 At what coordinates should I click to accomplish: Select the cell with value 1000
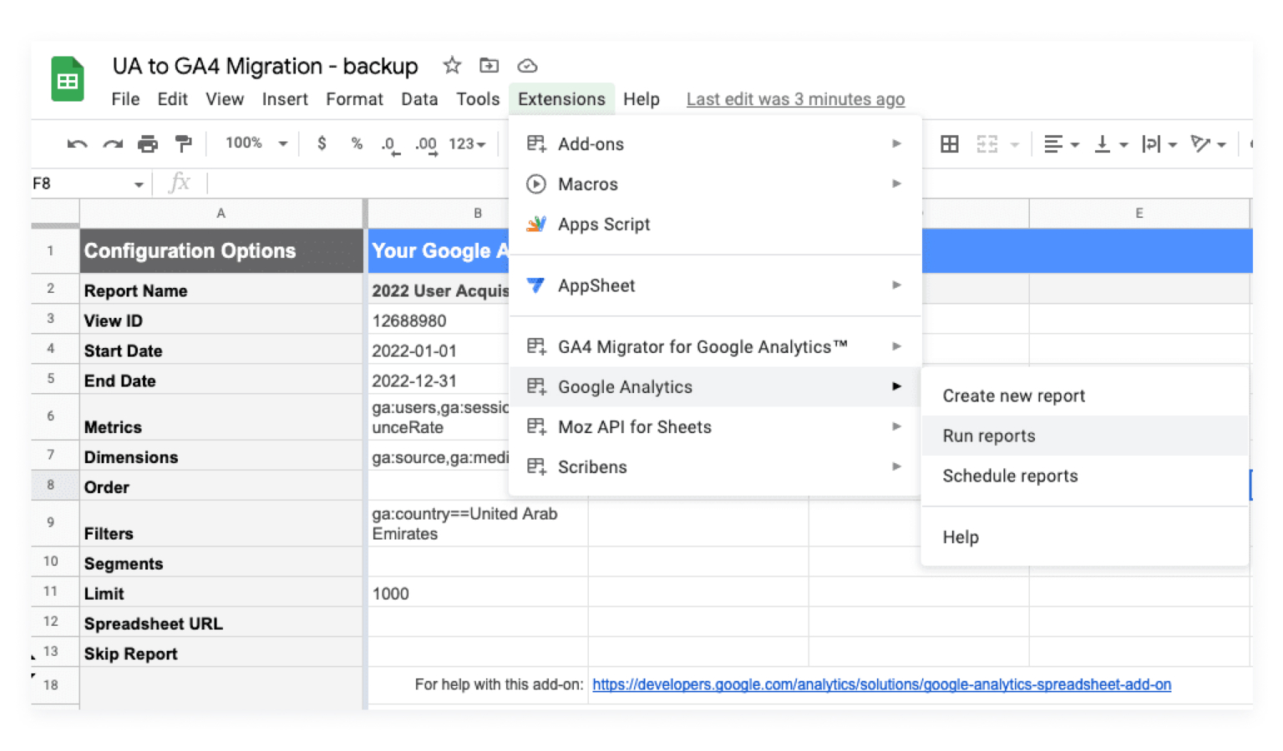point(478,593)
